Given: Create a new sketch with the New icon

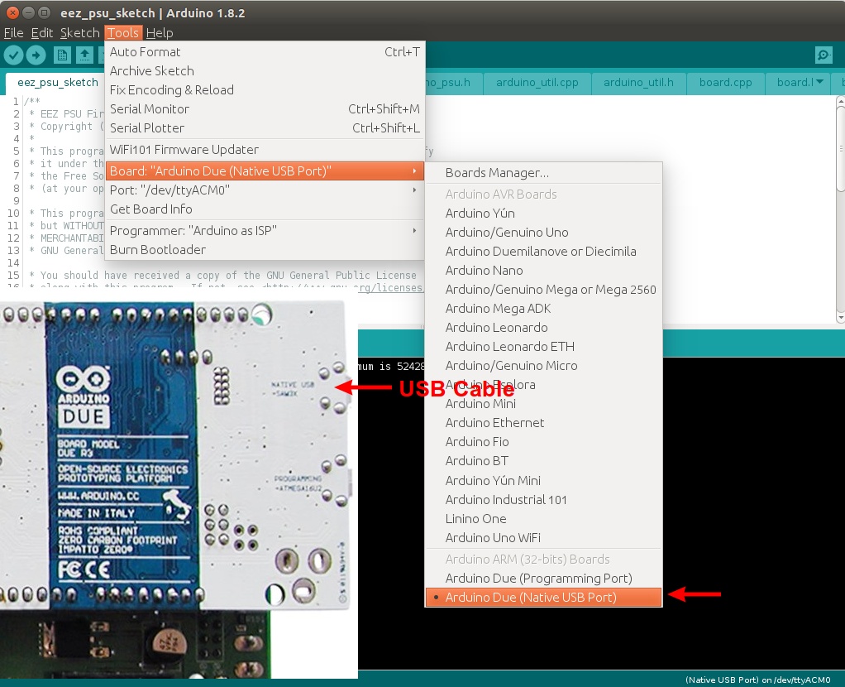Looking at the screenshot, I should click(62, 55).
